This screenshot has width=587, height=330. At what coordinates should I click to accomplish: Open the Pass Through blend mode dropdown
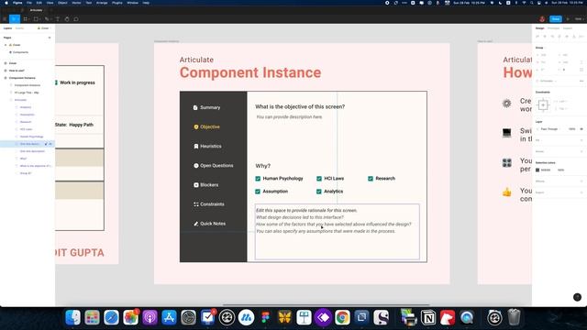coord(549,129)
